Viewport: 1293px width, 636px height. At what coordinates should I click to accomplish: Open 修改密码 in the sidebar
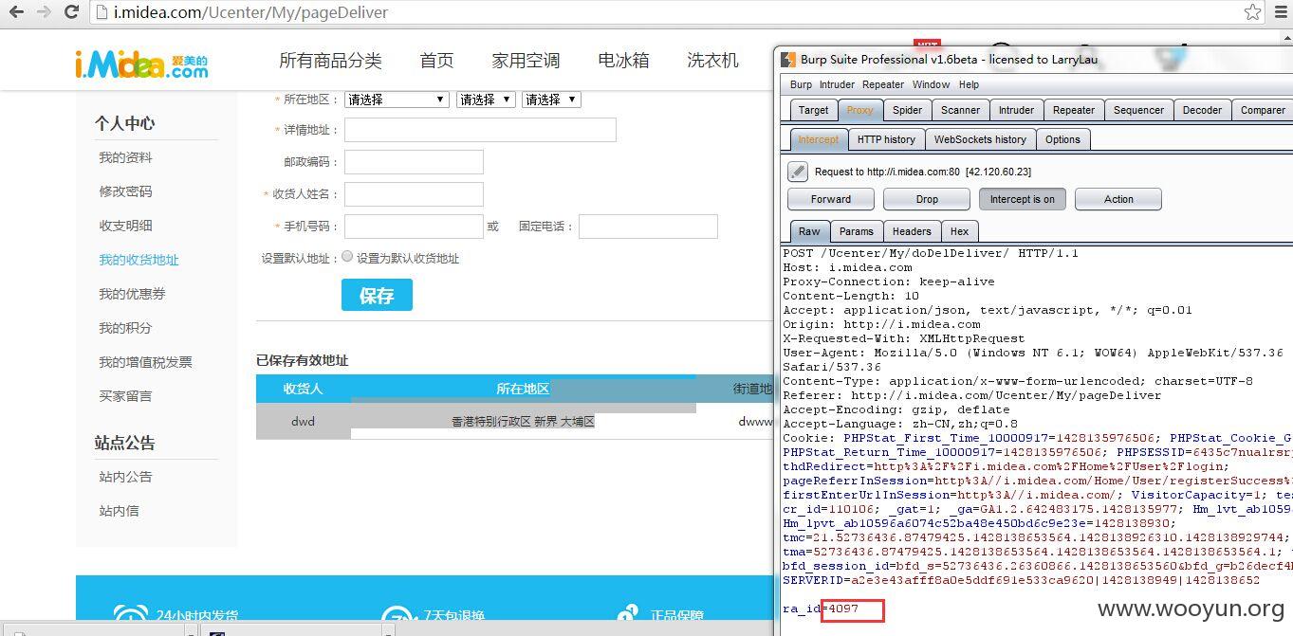pos(125,191)
